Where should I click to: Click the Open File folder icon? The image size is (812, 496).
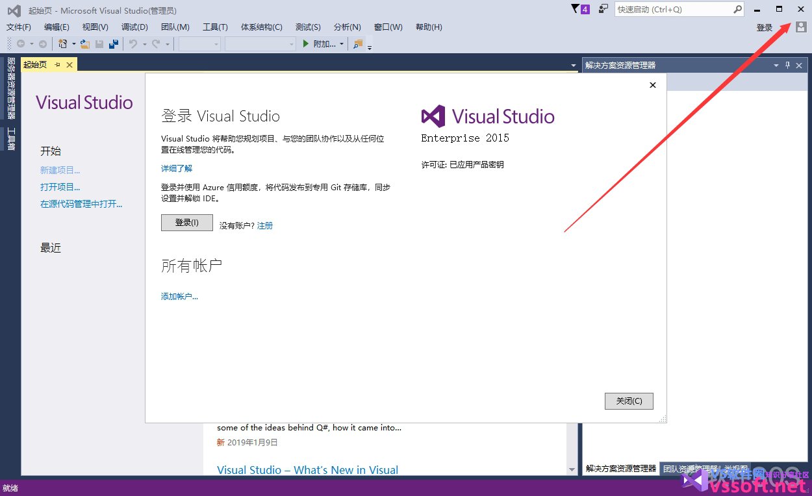84,44
